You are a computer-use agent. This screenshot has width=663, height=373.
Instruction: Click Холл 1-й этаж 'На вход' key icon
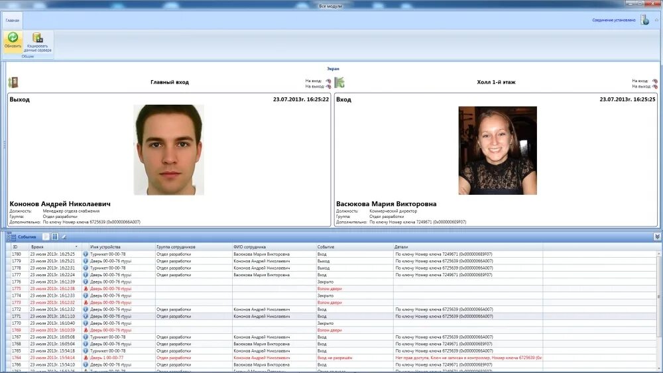coord(655,81)
